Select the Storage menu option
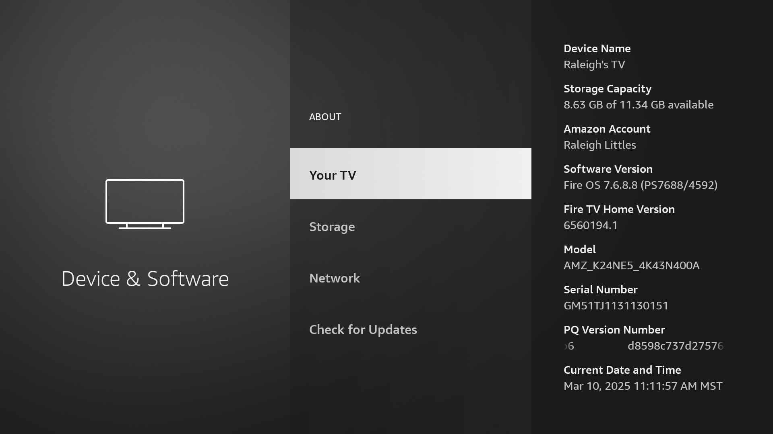This screenshot has height=434, width=773. coord(332,226)
